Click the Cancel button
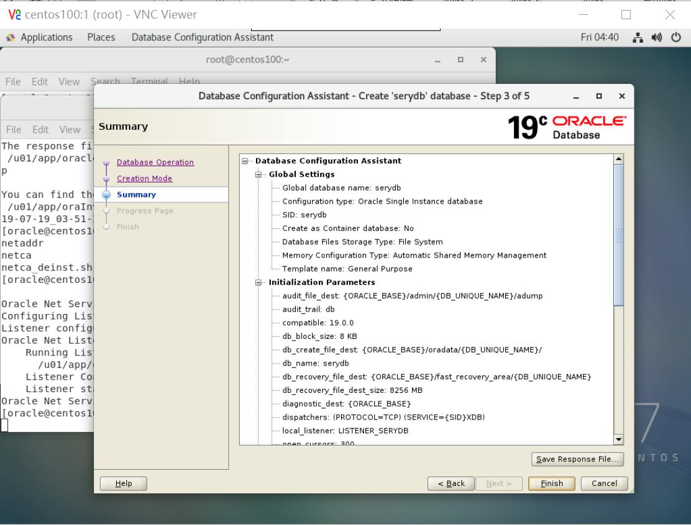Screen dimensions: 691x525 (x=604, y=483)
